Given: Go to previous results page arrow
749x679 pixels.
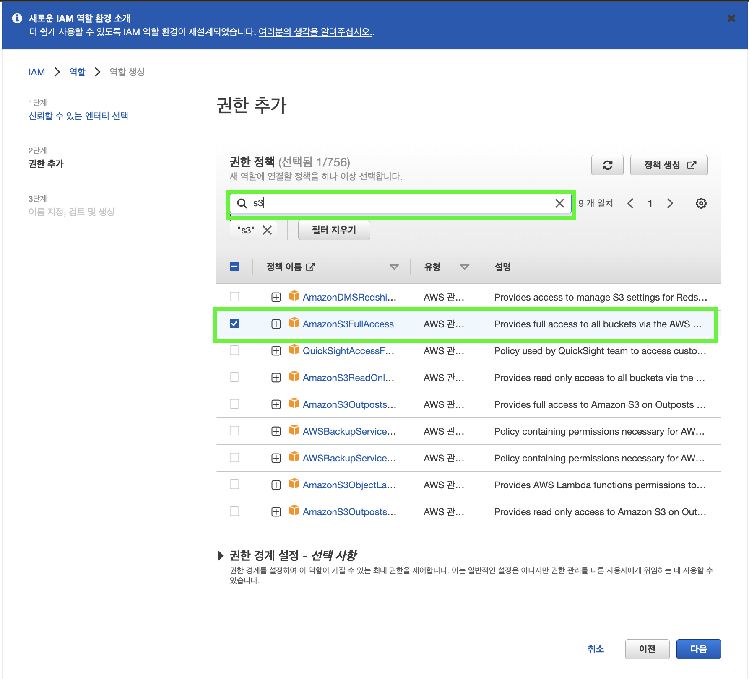Looking at the screenshot, I should (x=630, y=203).
